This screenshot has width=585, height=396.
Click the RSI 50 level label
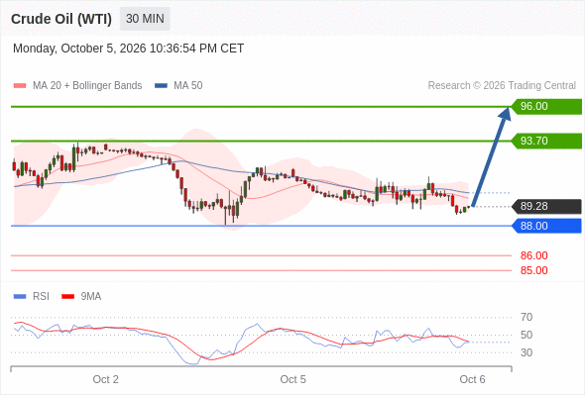[x=526, y=335]
